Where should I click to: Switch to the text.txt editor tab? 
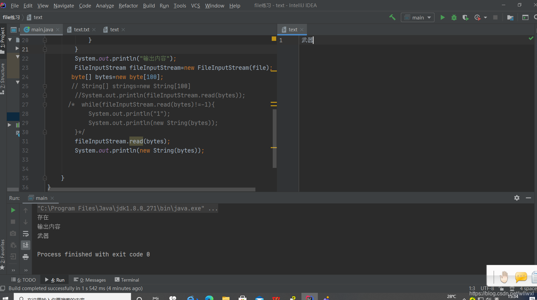(82, 30)
